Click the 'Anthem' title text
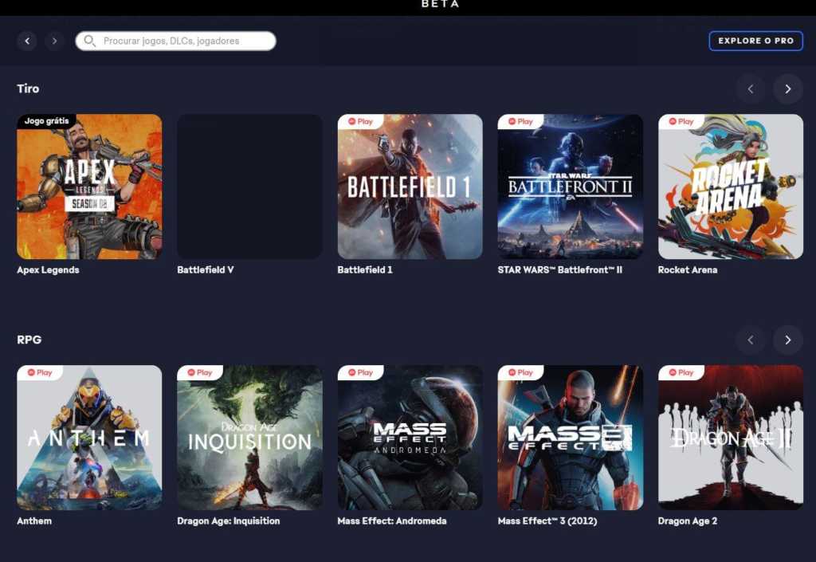The width and height of the screenshot is (816, 562). (x=34, y=521)
